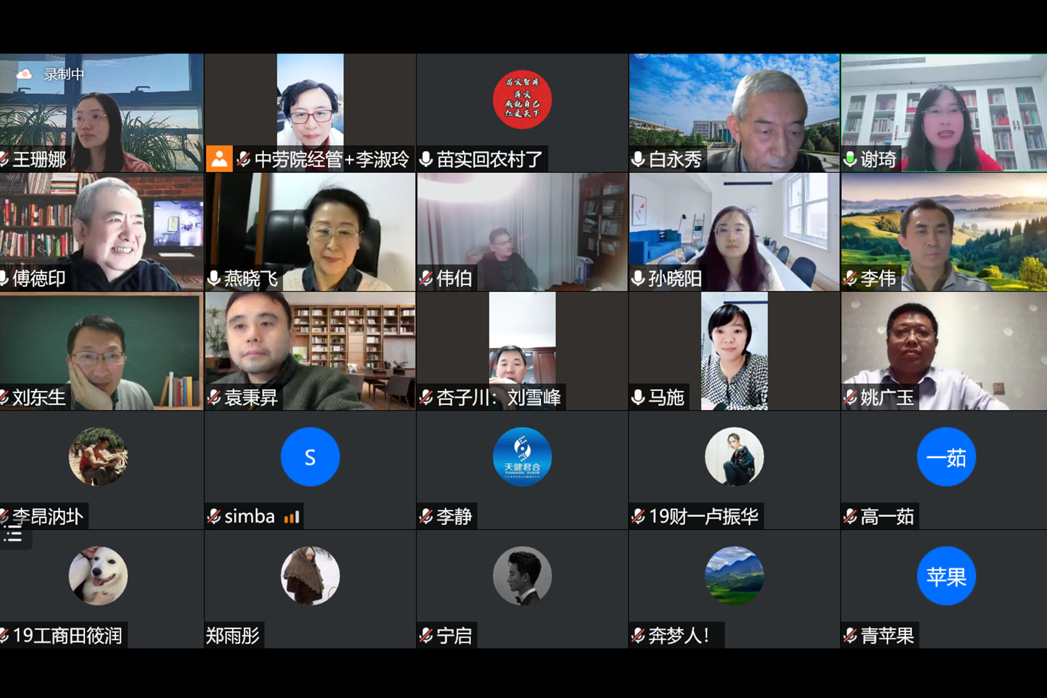This screenshot has height=698, width=1047.
Task: Click the cloud recording icon
Action: pyautogui.click(x=24, y=74)
